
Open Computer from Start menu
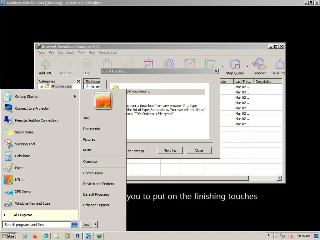[90, 162]
